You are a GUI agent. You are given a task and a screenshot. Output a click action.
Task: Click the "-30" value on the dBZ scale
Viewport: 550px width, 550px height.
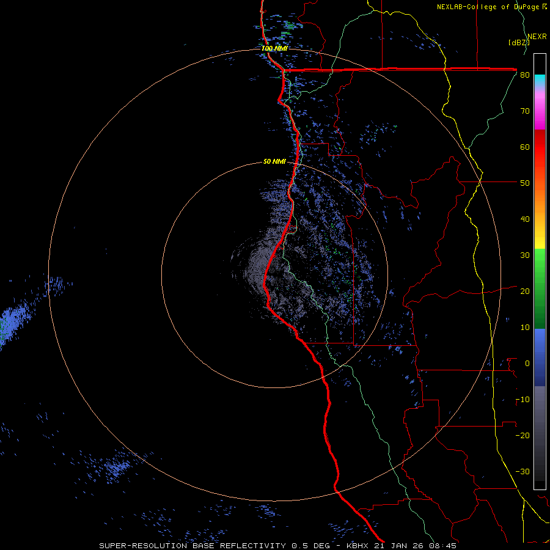tap(522, 472)
